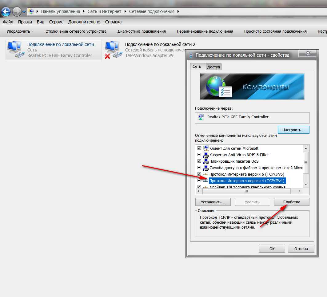Click Сетевые подключения breadcrumb
This screenshot has width=327, height=297.
152,11
